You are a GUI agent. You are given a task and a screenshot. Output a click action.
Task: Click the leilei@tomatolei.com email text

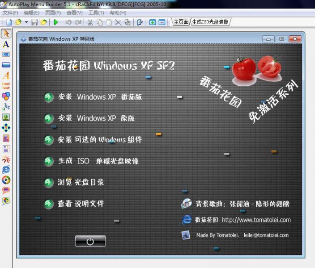tap(266, 235)
